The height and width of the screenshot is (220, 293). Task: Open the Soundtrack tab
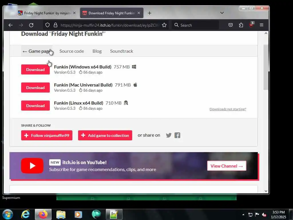tap(121, 51)
